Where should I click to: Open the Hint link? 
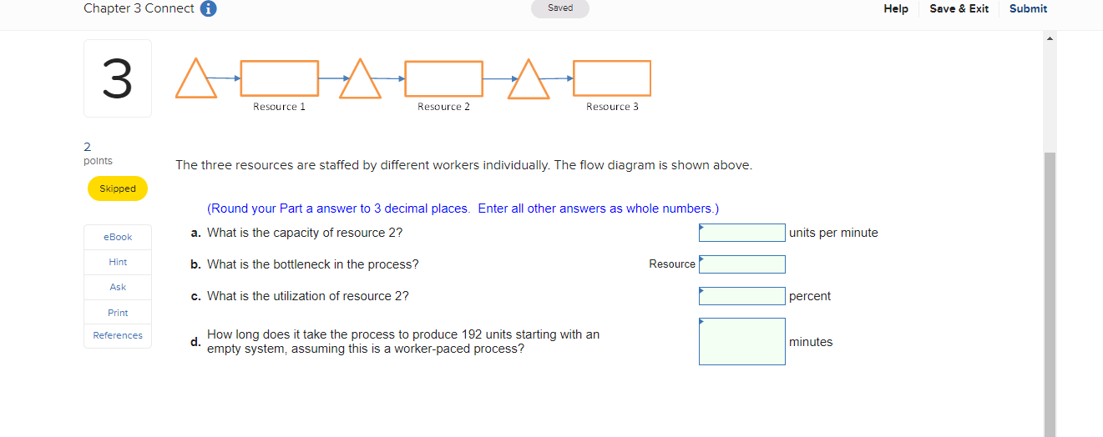click(x=118, y=262)
